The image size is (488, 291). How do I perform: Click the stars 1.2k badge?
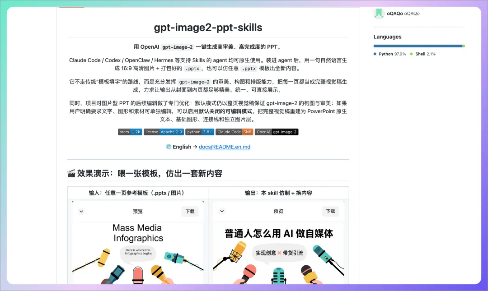point(130,132)
